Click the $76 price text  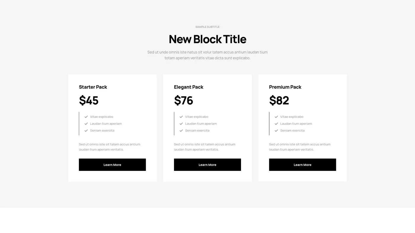(x=183, y=101)
